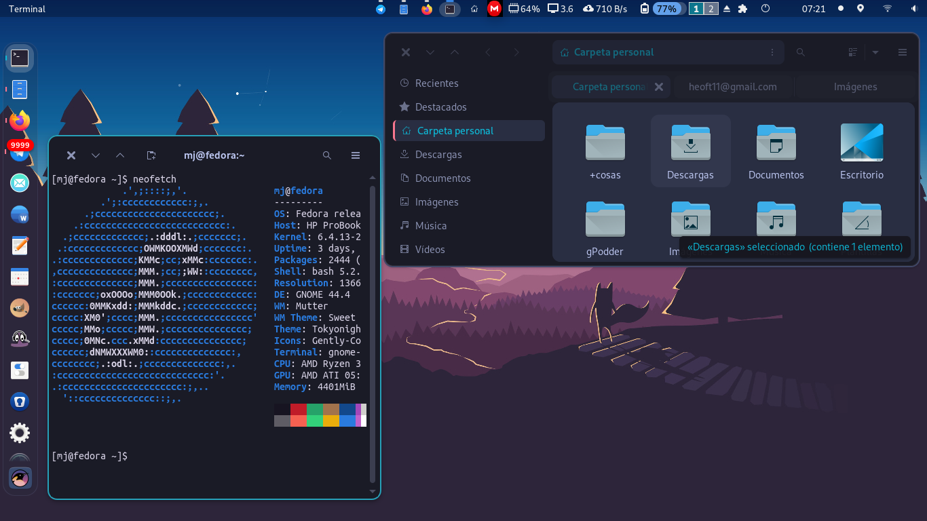Switch to workspace 2 in the top bar

pos(711,9)
